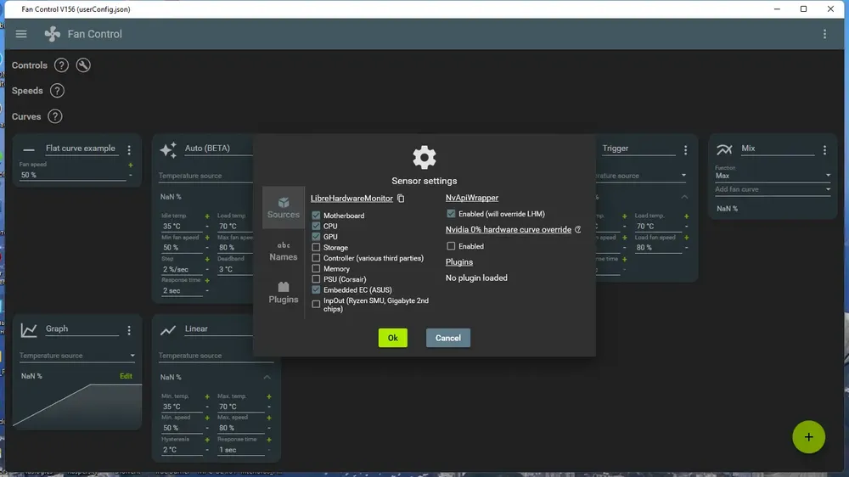The height and width of the screenshot is (477, 849).
Task: Increase Trigger Load temp with plus
Action: tap(687, 216)
